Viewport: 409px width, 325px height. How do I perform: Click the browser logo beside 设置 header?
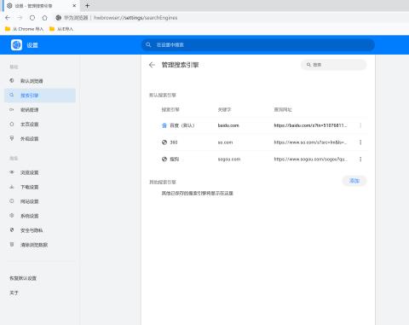point(16,45)
